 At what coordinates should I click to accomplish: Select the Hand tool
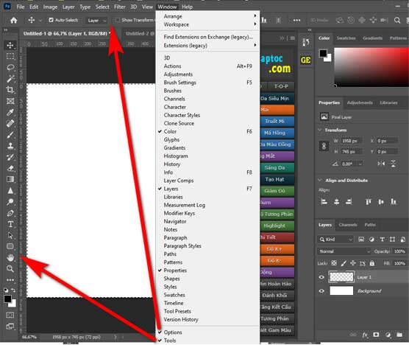[10, 258]
